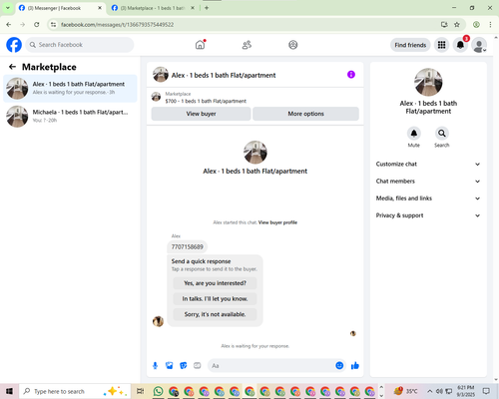Choose a GIF to send
This screenshot has width=499, height=399.
[x=198, y=366]
